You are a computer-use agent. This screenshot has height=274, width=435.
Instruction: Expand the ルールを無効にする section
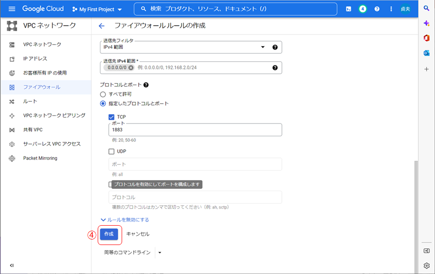[x=125, y=220]
